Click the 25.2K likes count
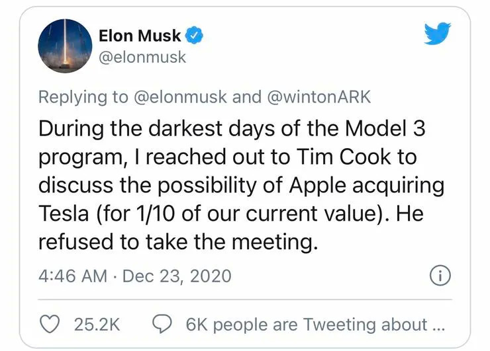Image resolution: width=490 pixels, height=351 pixels. coord(97,324)
